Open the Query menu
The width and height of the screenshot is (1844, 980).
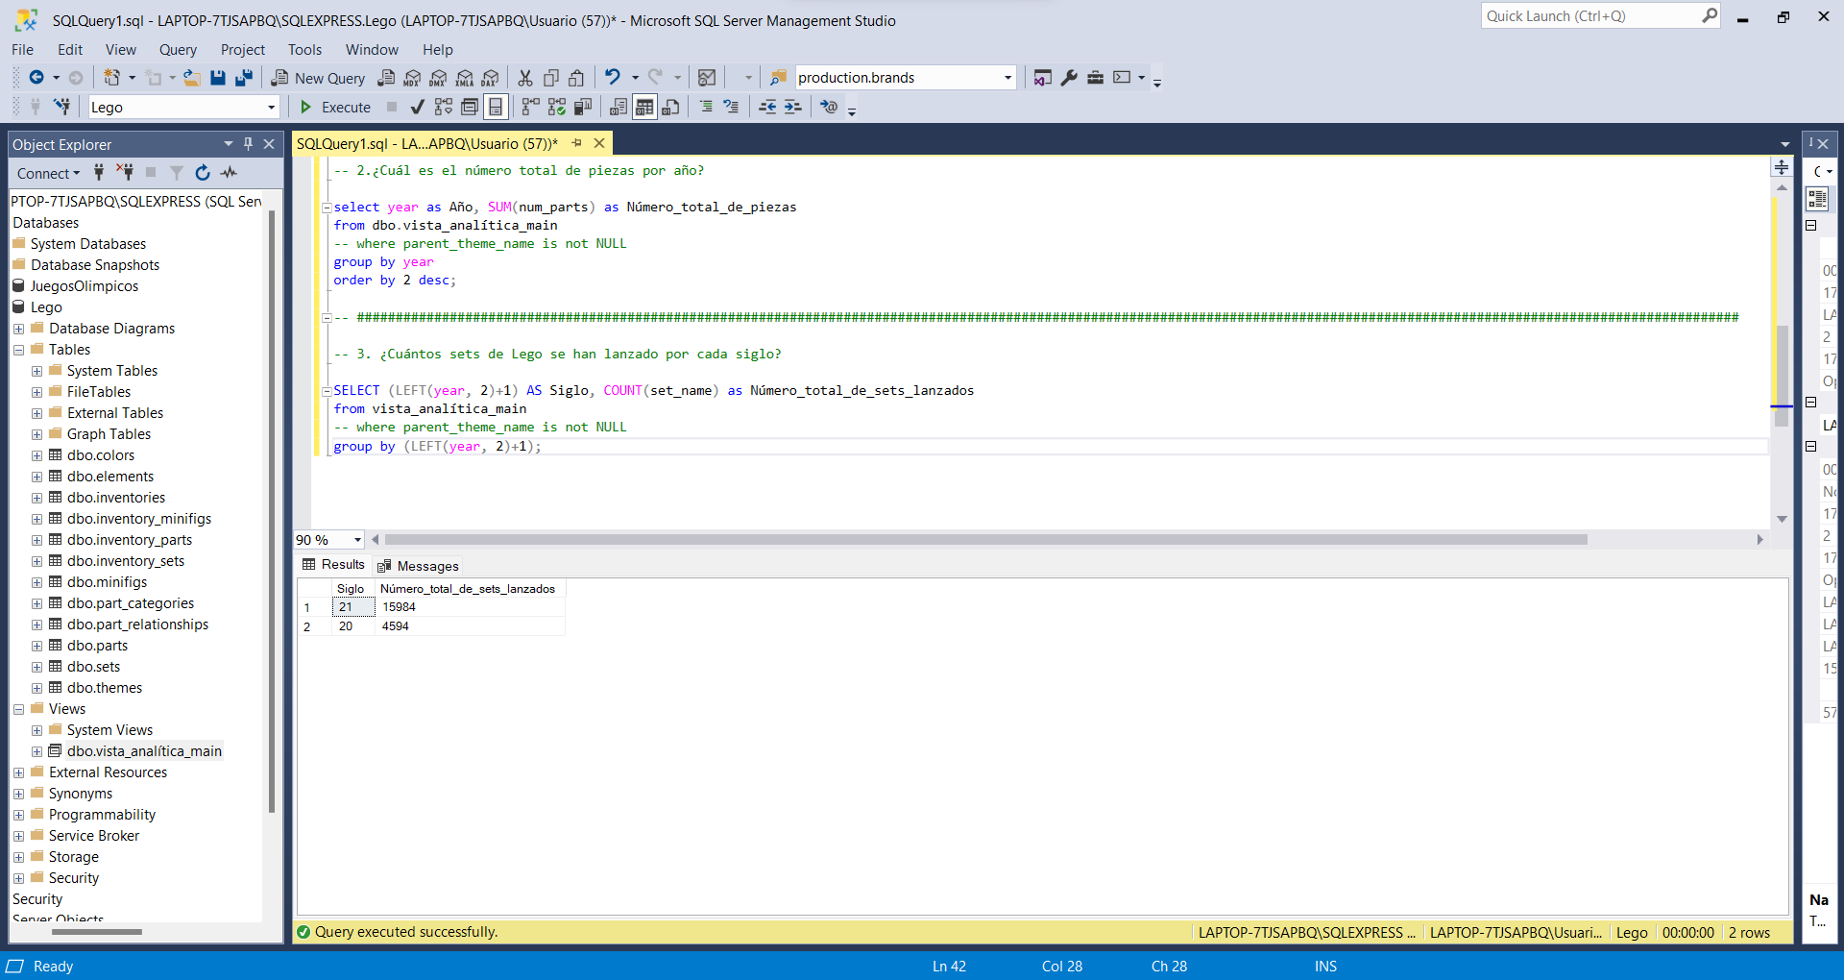pyautogui.click(x=178, y=50)
